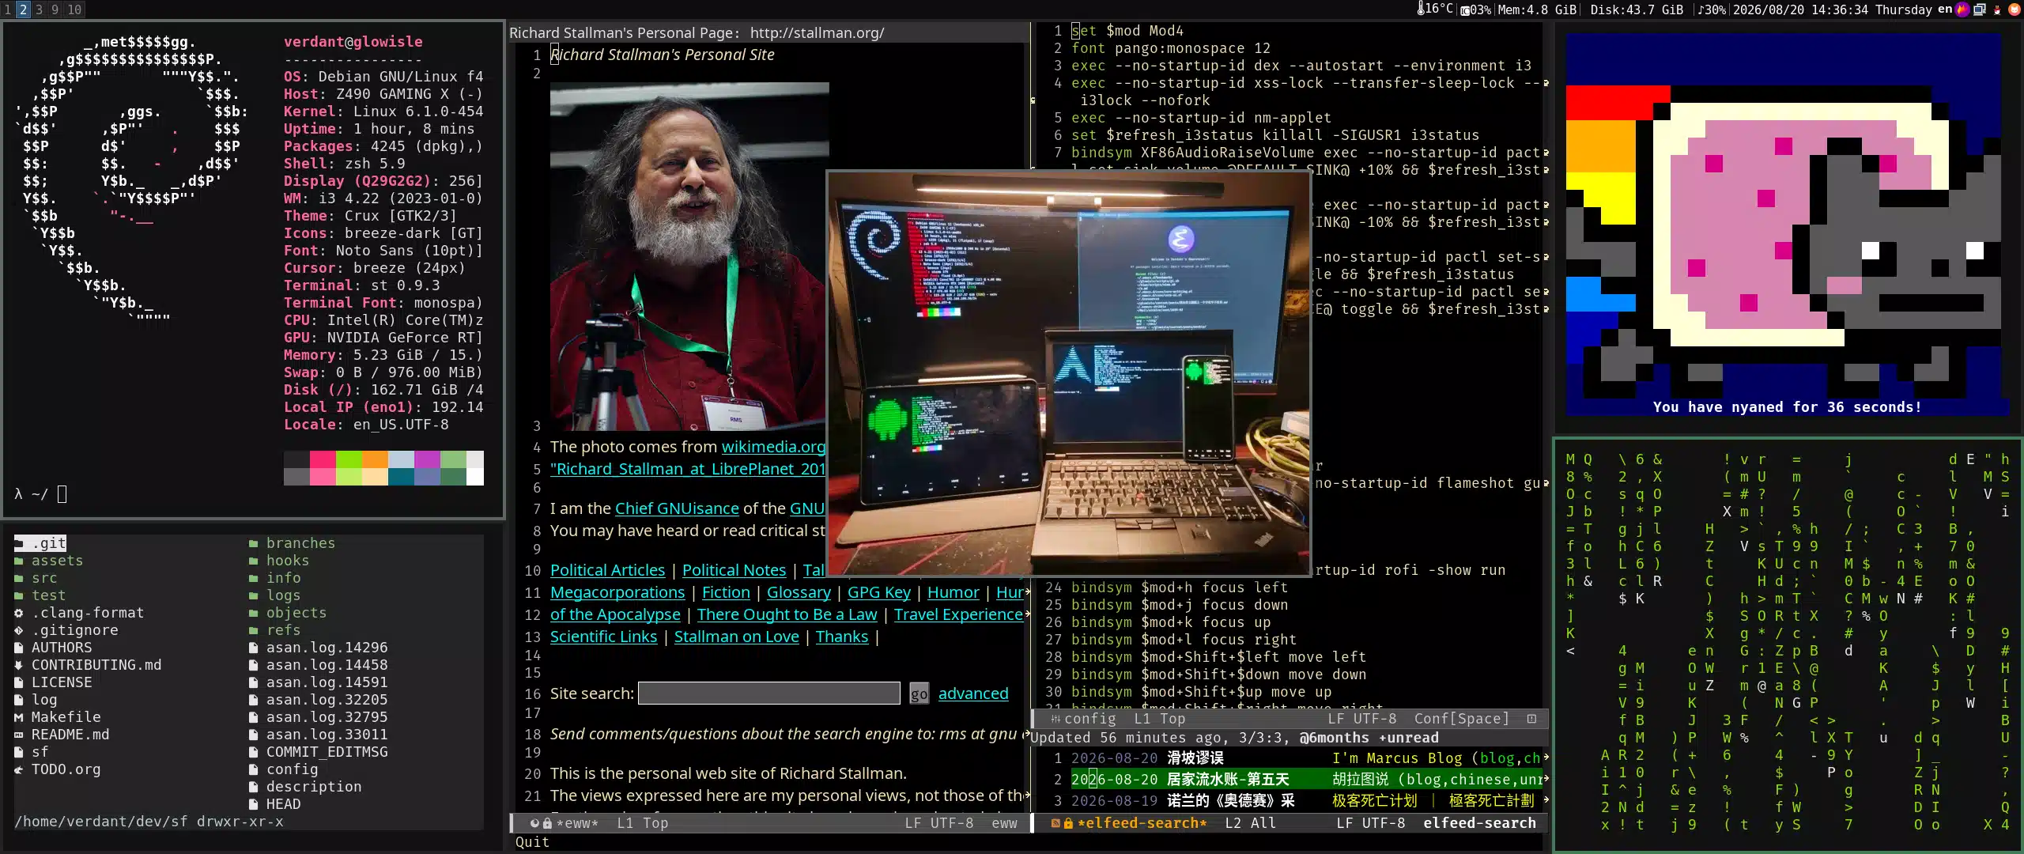Screen dimensions: 2024x854
Task: Switch to i3 workspace 1
Action: pyautogui.click(x=7, y=9)
